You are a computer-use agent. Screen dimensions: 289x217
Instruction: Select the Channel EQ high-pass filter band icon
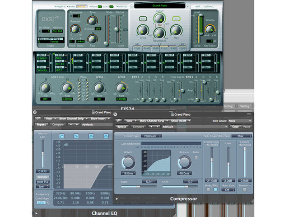tap(61, 136)
